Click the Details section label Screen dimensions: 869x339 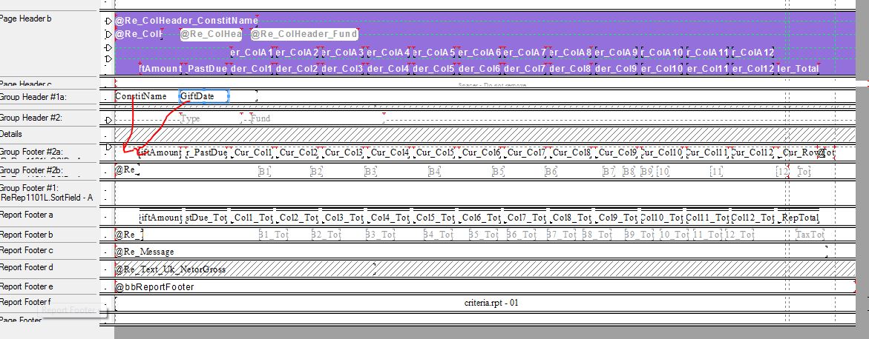[11, 134]
